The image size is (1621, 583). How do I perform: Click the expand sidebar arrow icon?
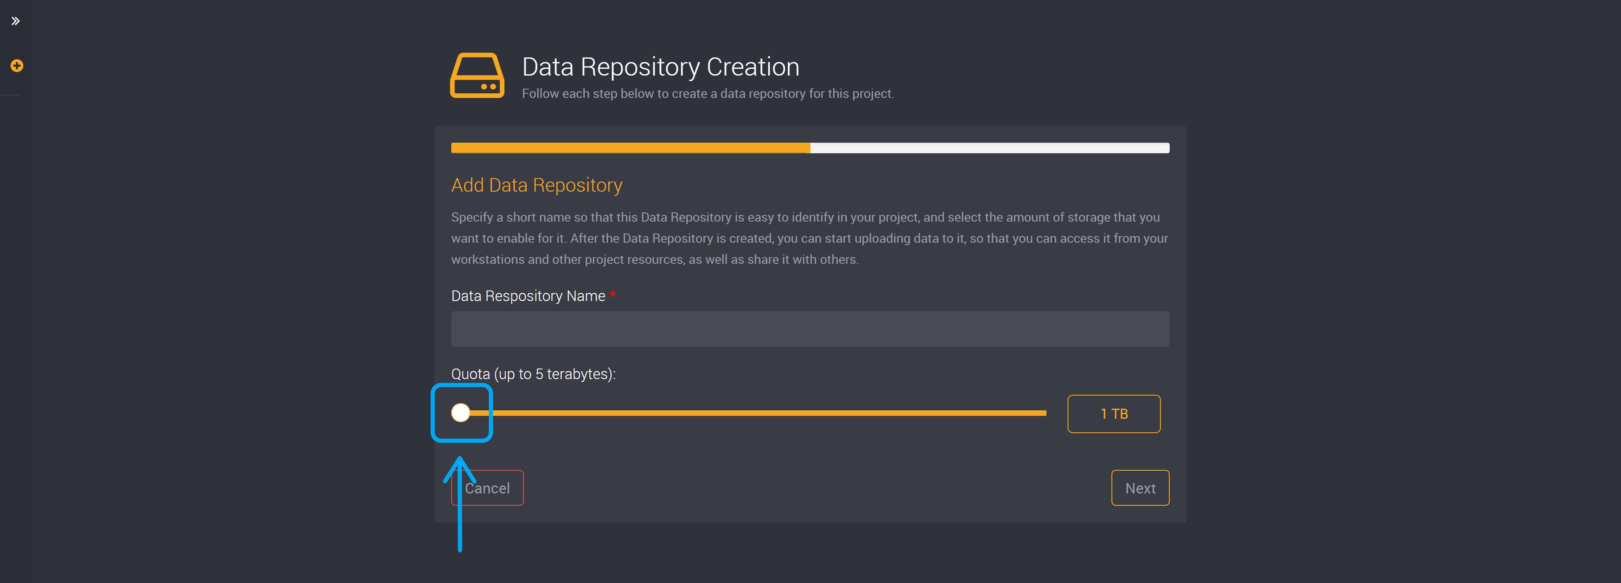click(x=16, y=21)
